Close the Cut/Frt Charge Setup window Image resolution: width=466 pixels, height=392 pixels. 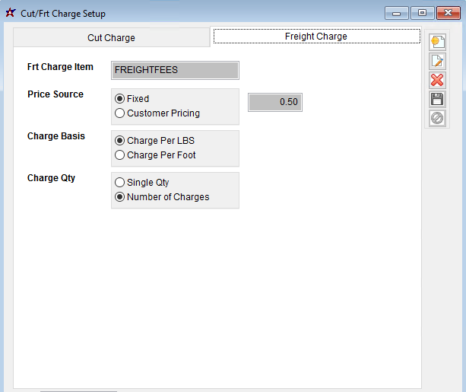tap(449, 13)
